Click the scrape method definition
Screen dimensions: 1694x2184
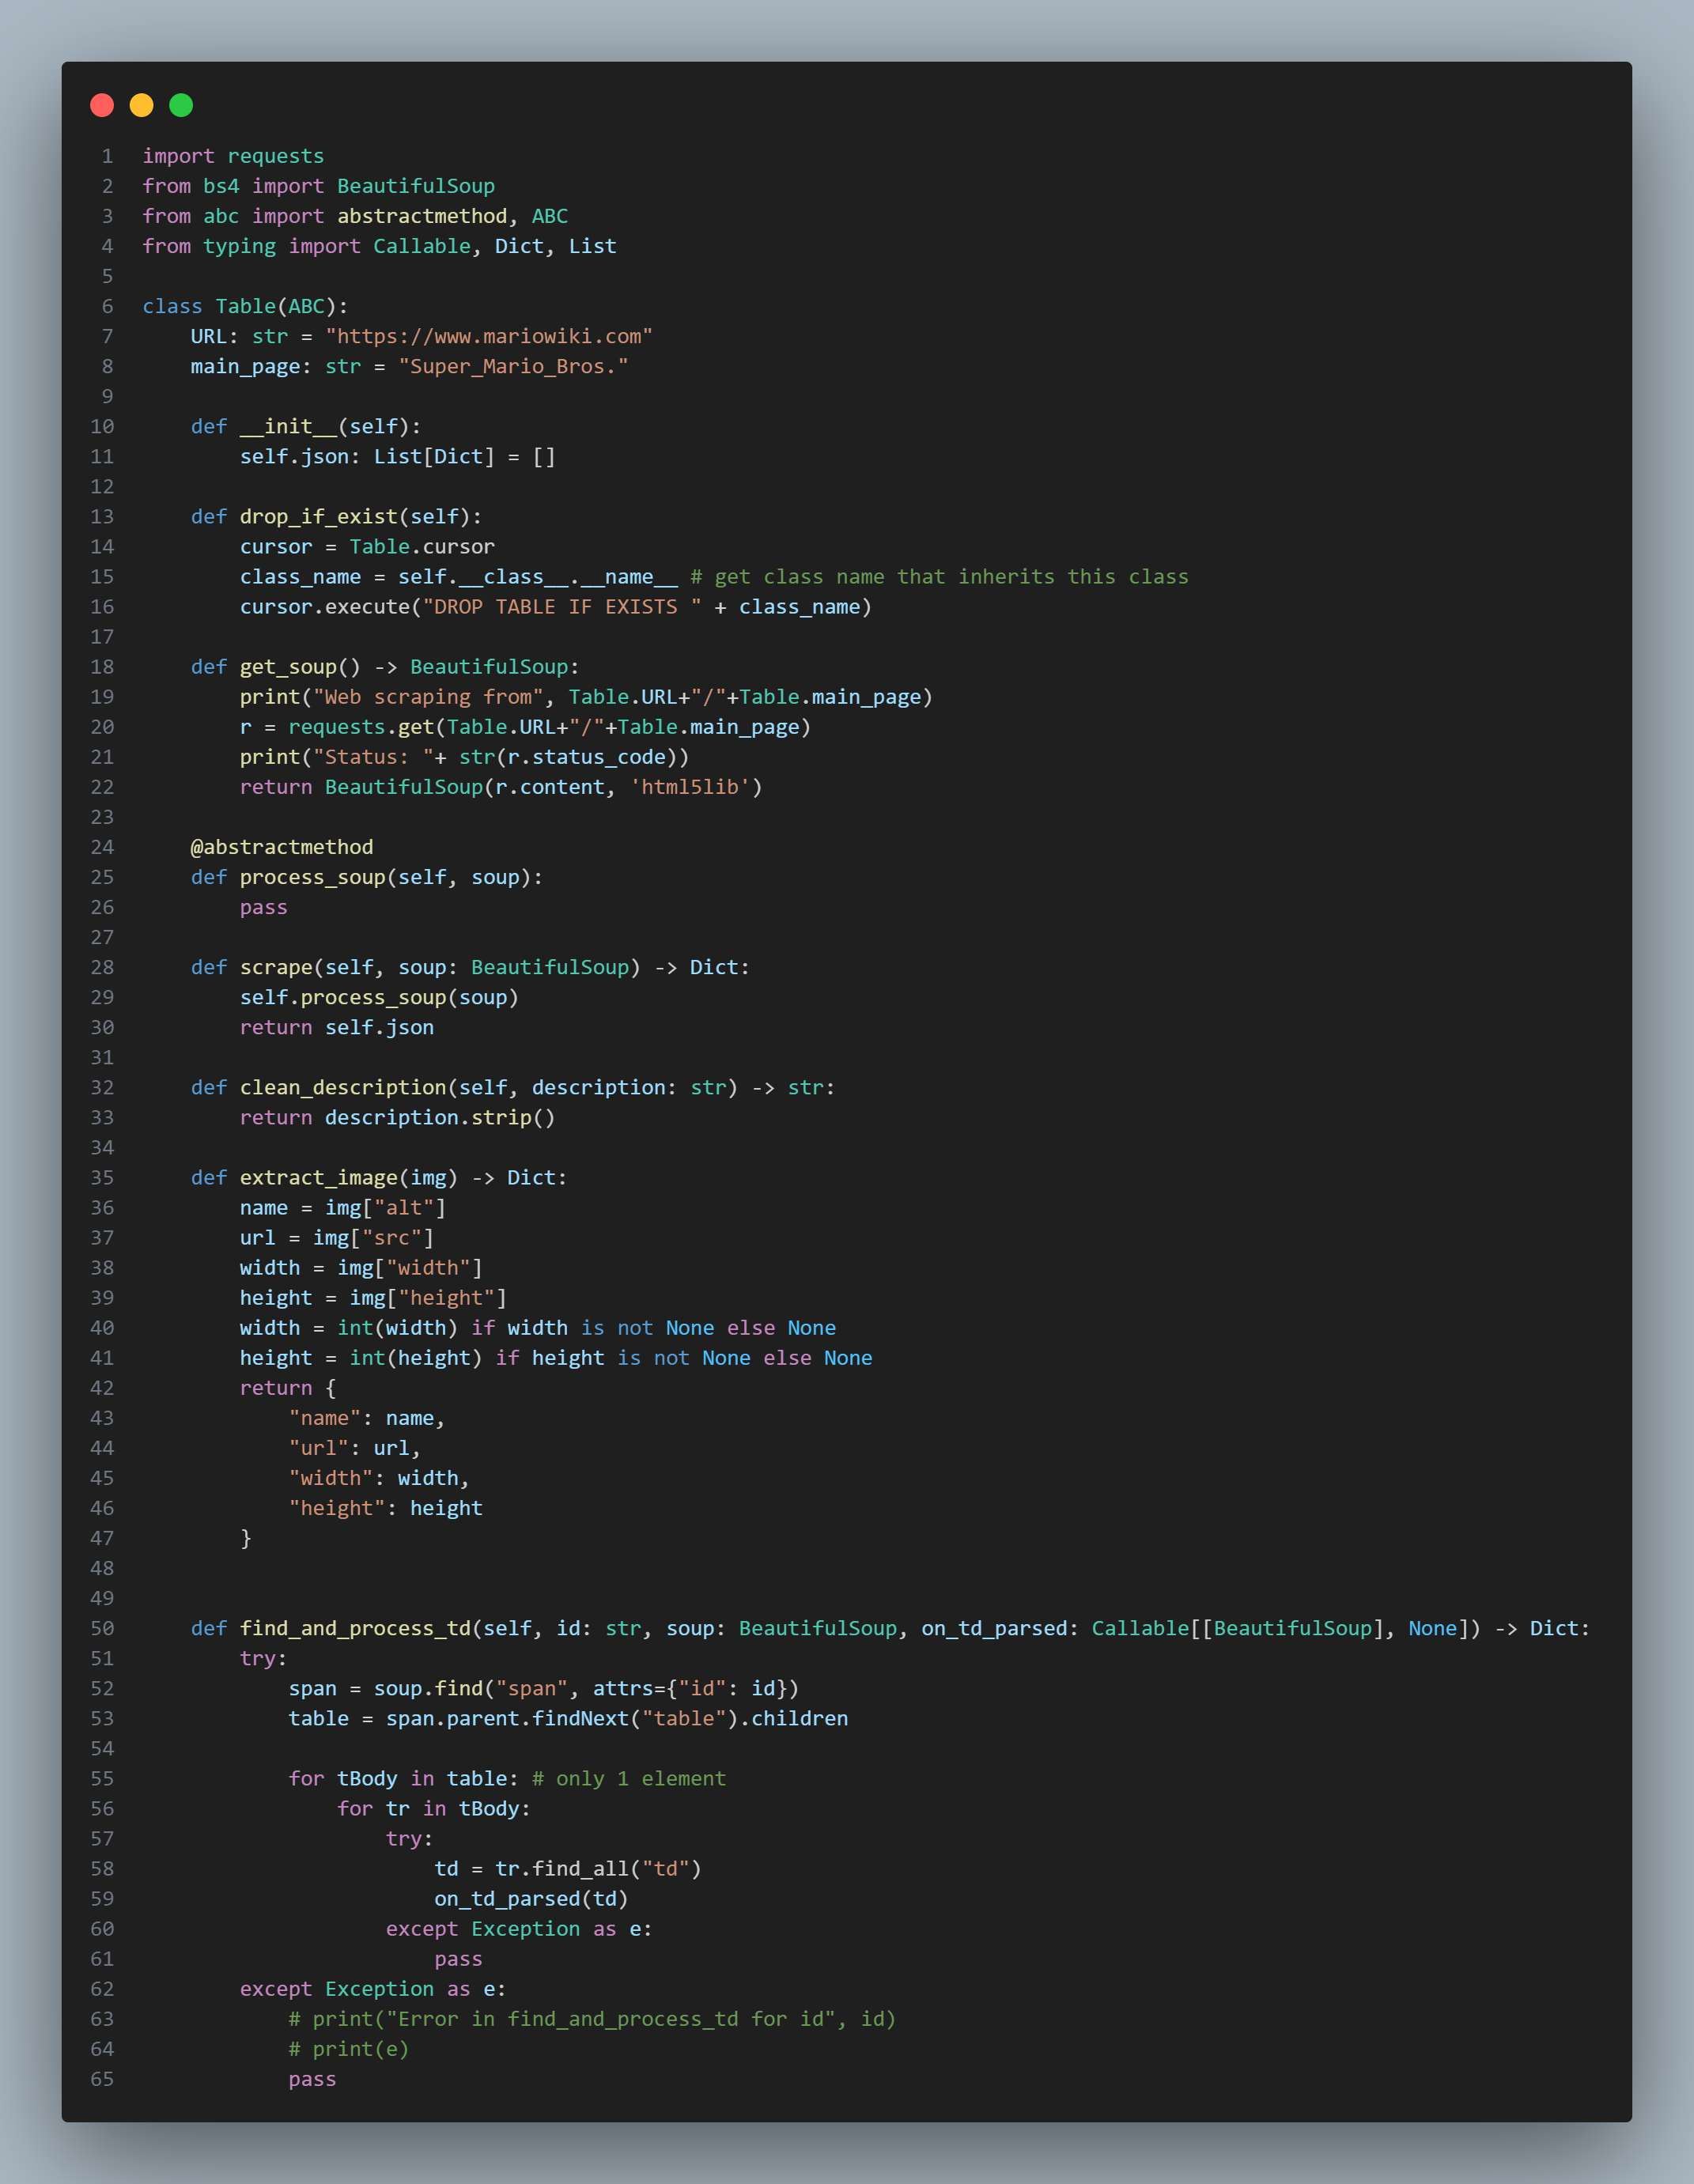pos(276,967)
